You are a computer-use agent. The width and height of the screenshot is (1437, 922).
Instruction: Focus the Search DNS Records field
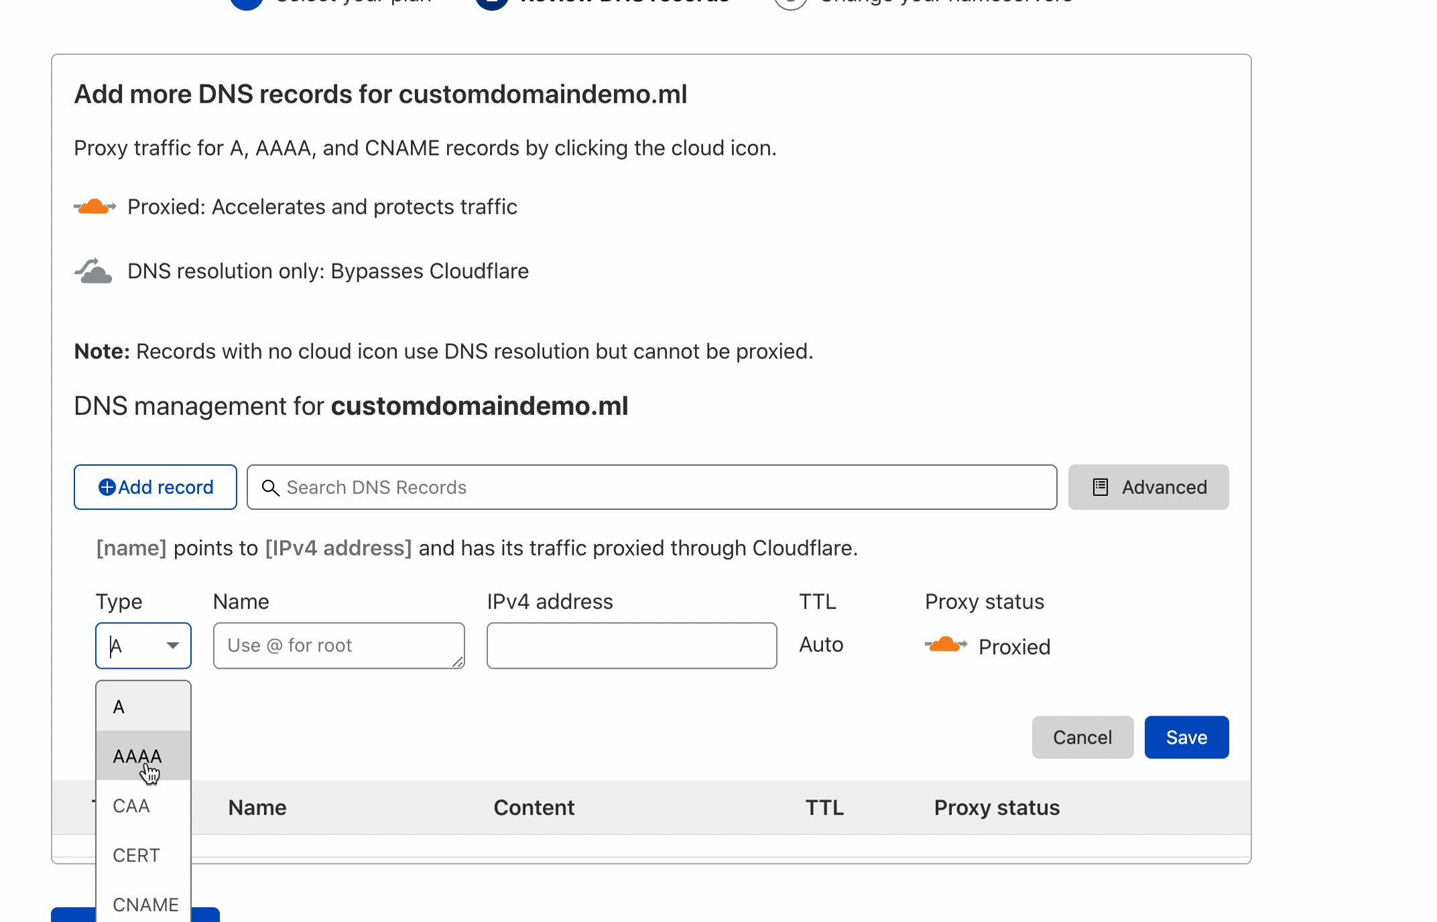651,487
